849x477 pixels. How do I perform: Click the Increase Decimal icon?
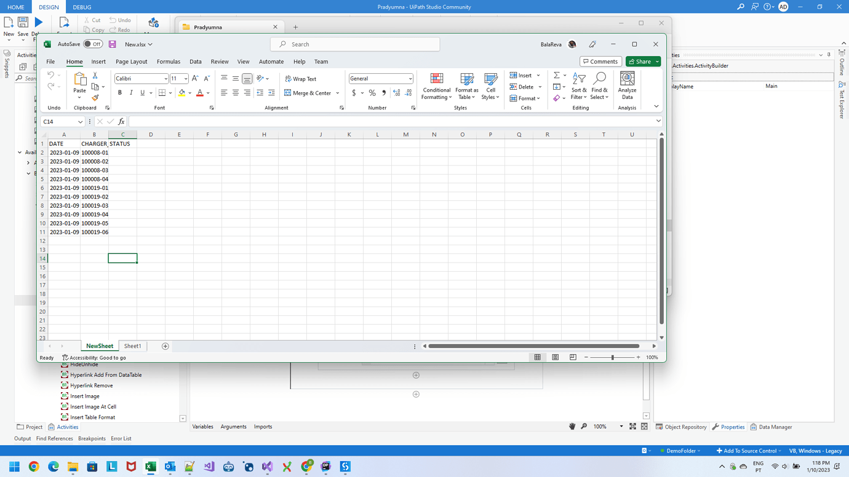396,93
